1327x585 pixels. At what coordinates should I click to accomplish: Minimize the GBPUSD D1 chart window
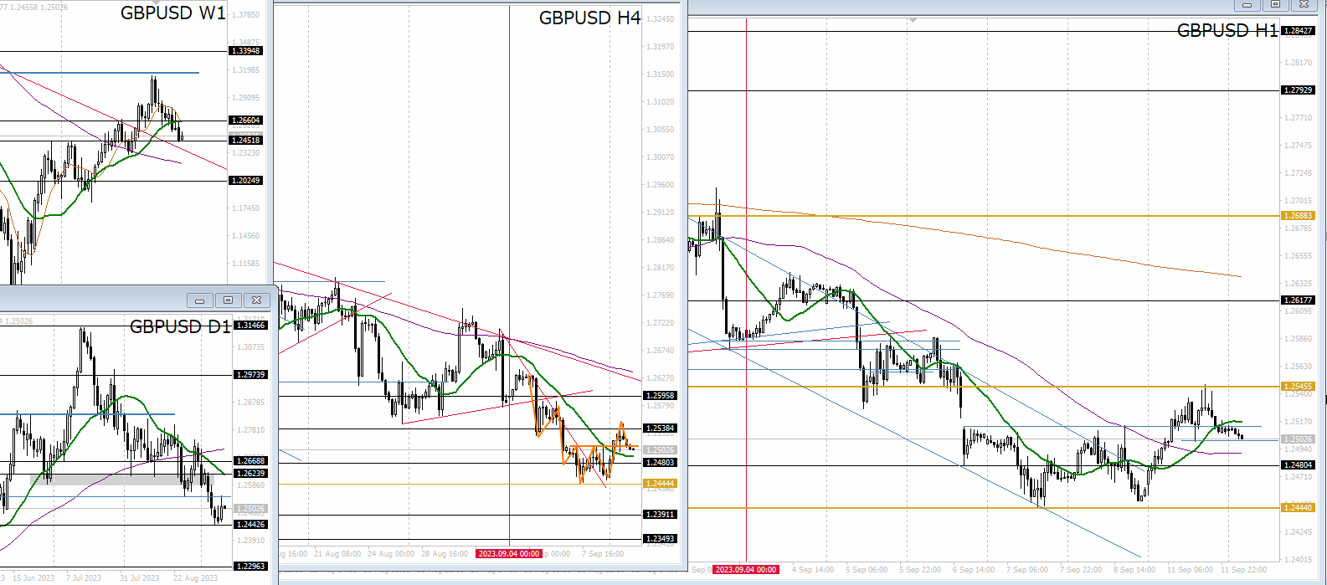click(x=199, y=300)
